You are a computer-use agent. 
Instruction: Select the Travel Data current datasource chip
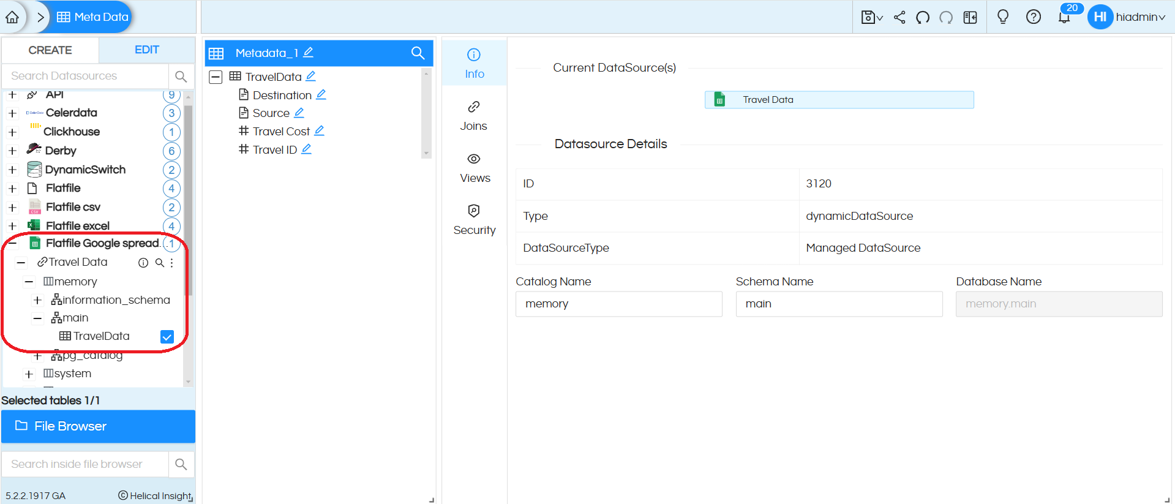tap(839, 100)
